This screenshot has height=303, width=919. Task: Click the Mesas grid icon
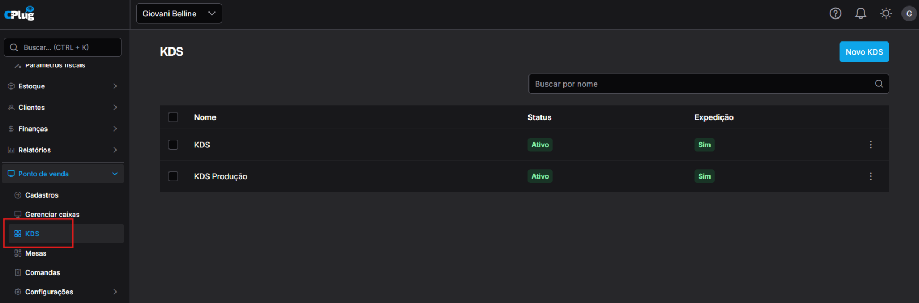tap(18, 253)
